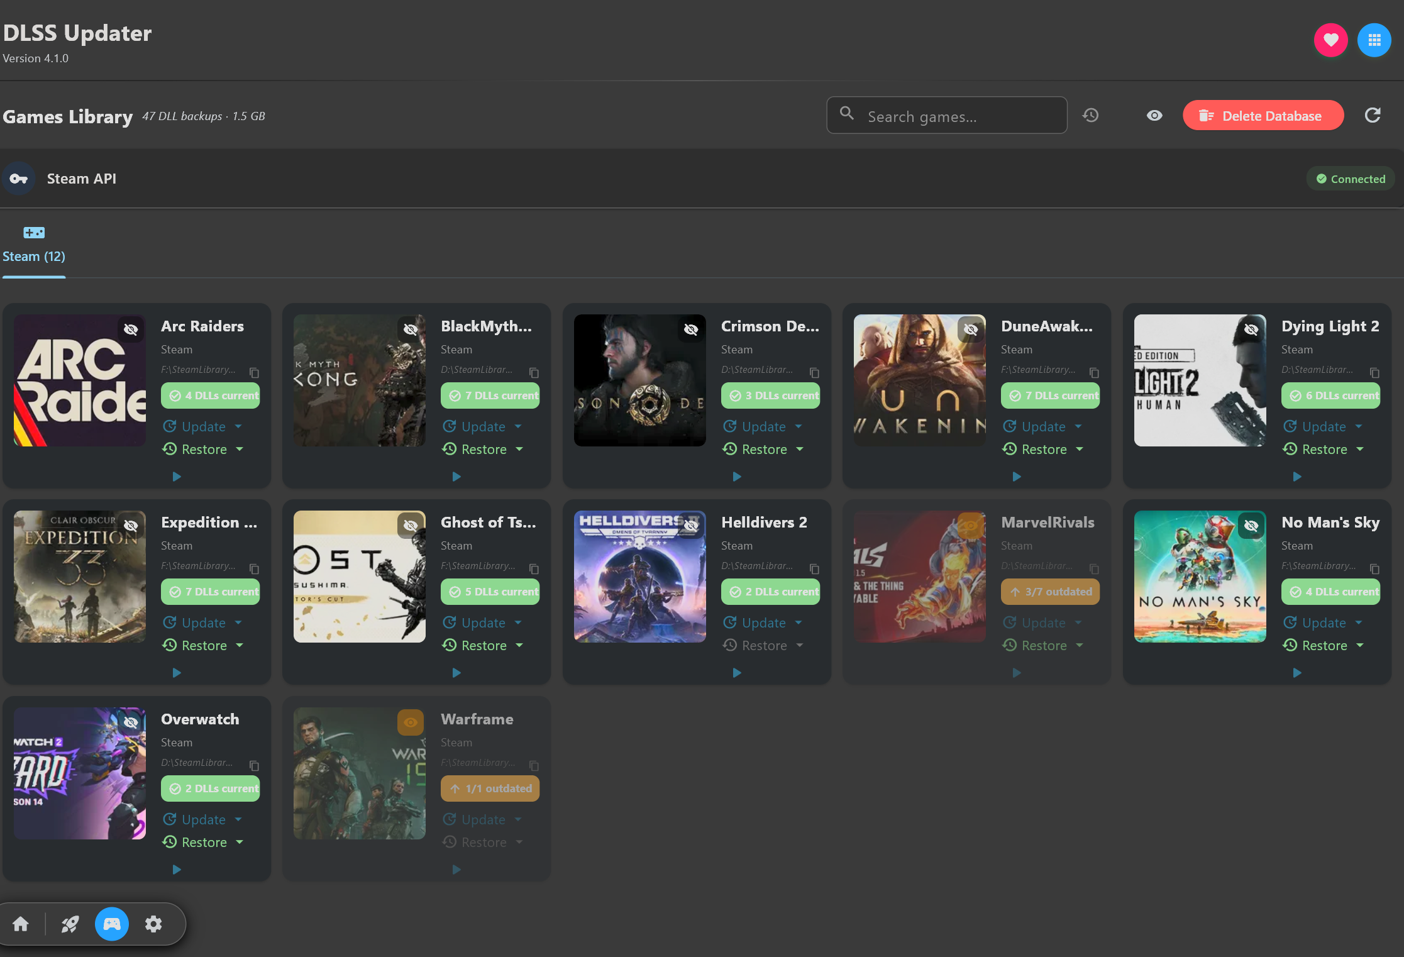Click the play arrow under Arc Raiders
This screenshot has width=1404, height=957.
pyautogui.click(x=177, y=477)
